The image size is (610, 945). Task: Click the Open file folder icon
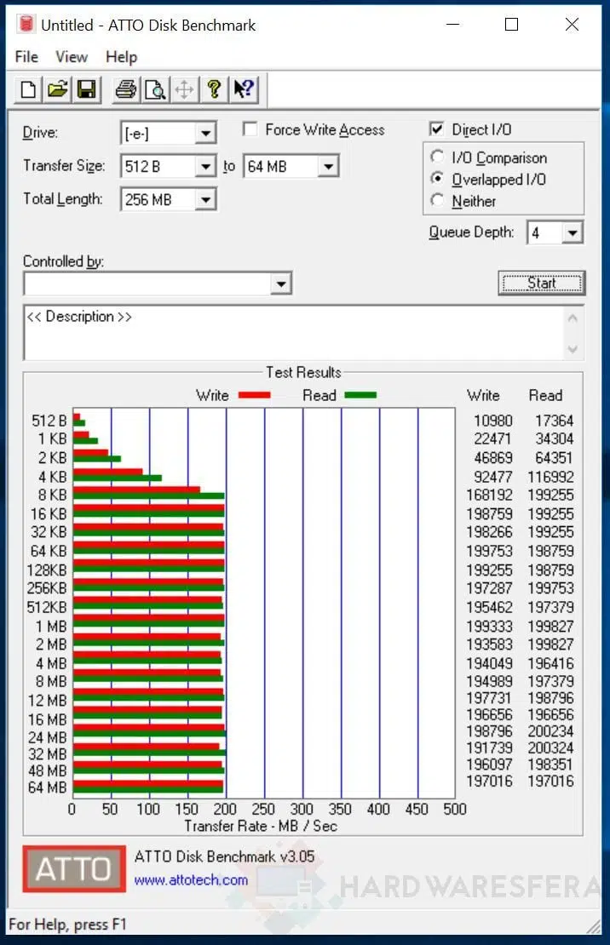click(x=57, y=89)
